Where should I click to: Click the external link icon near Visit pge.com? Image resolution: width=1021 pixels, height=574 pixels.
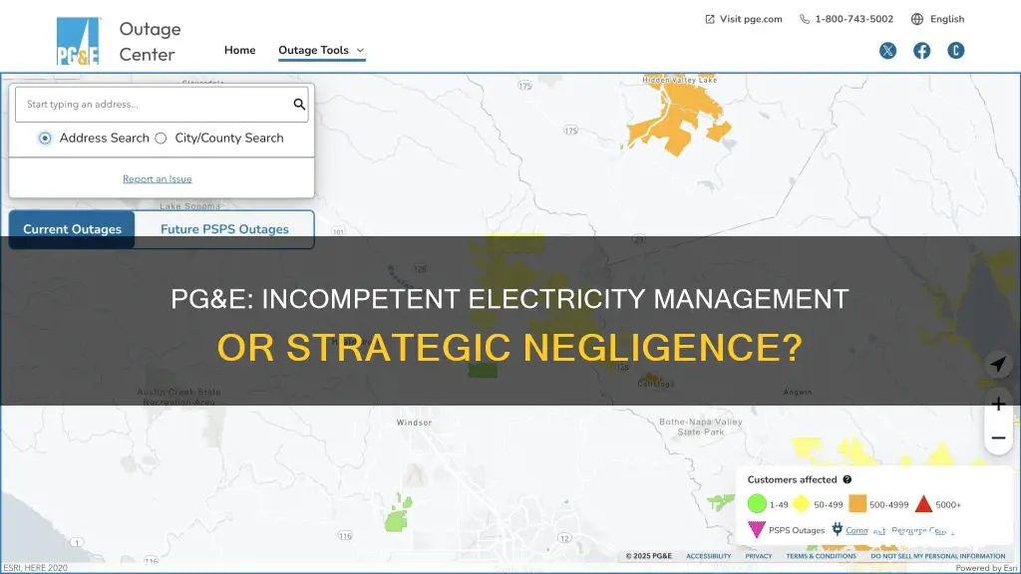tap(710, 19)
